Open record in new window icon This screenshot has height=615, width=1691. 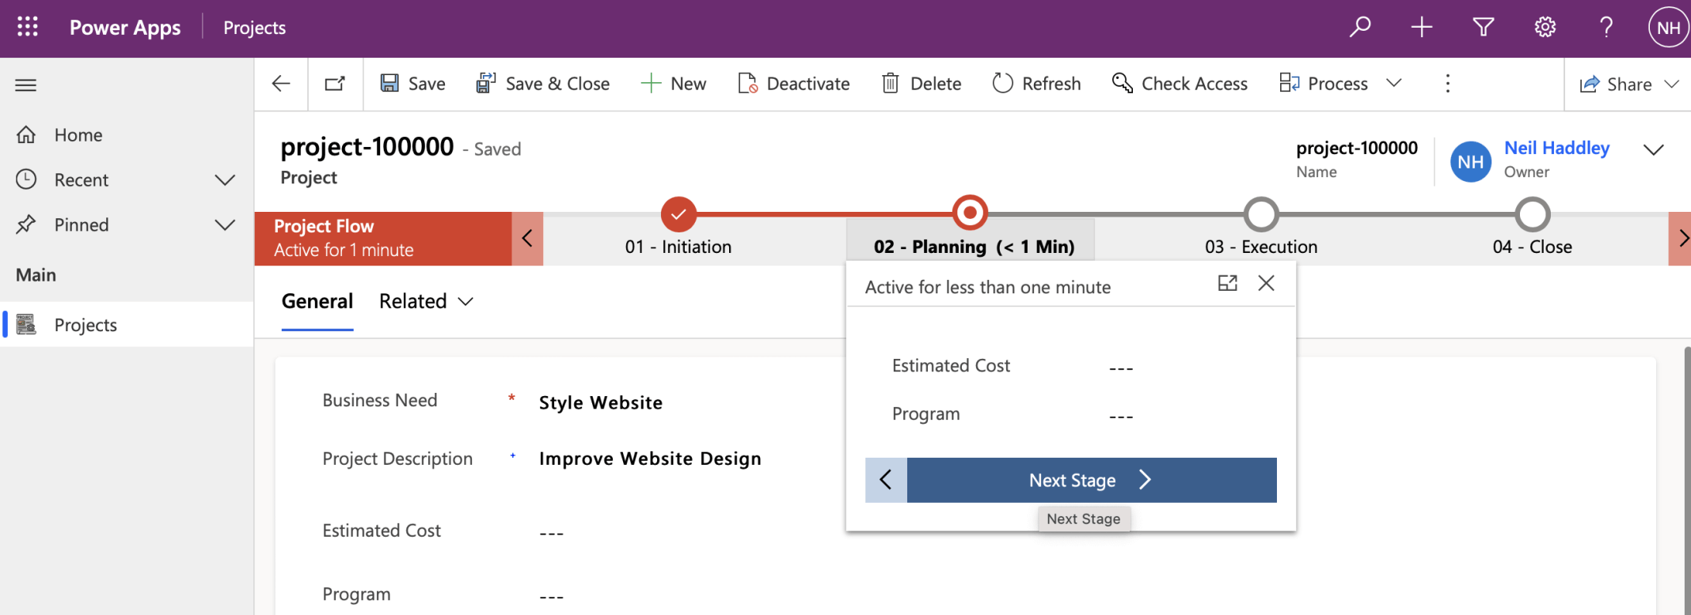click(335, 84)
